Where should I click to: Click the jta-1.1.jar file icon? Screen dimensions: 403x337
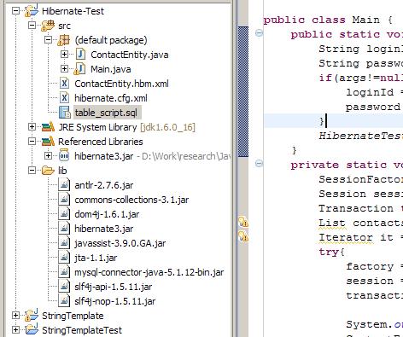pos(64,258)
